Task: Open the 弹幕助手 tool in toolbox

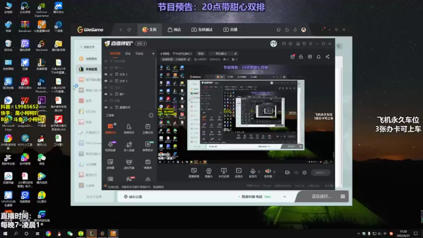Action: pyautogui.click(x=111, y=128)
